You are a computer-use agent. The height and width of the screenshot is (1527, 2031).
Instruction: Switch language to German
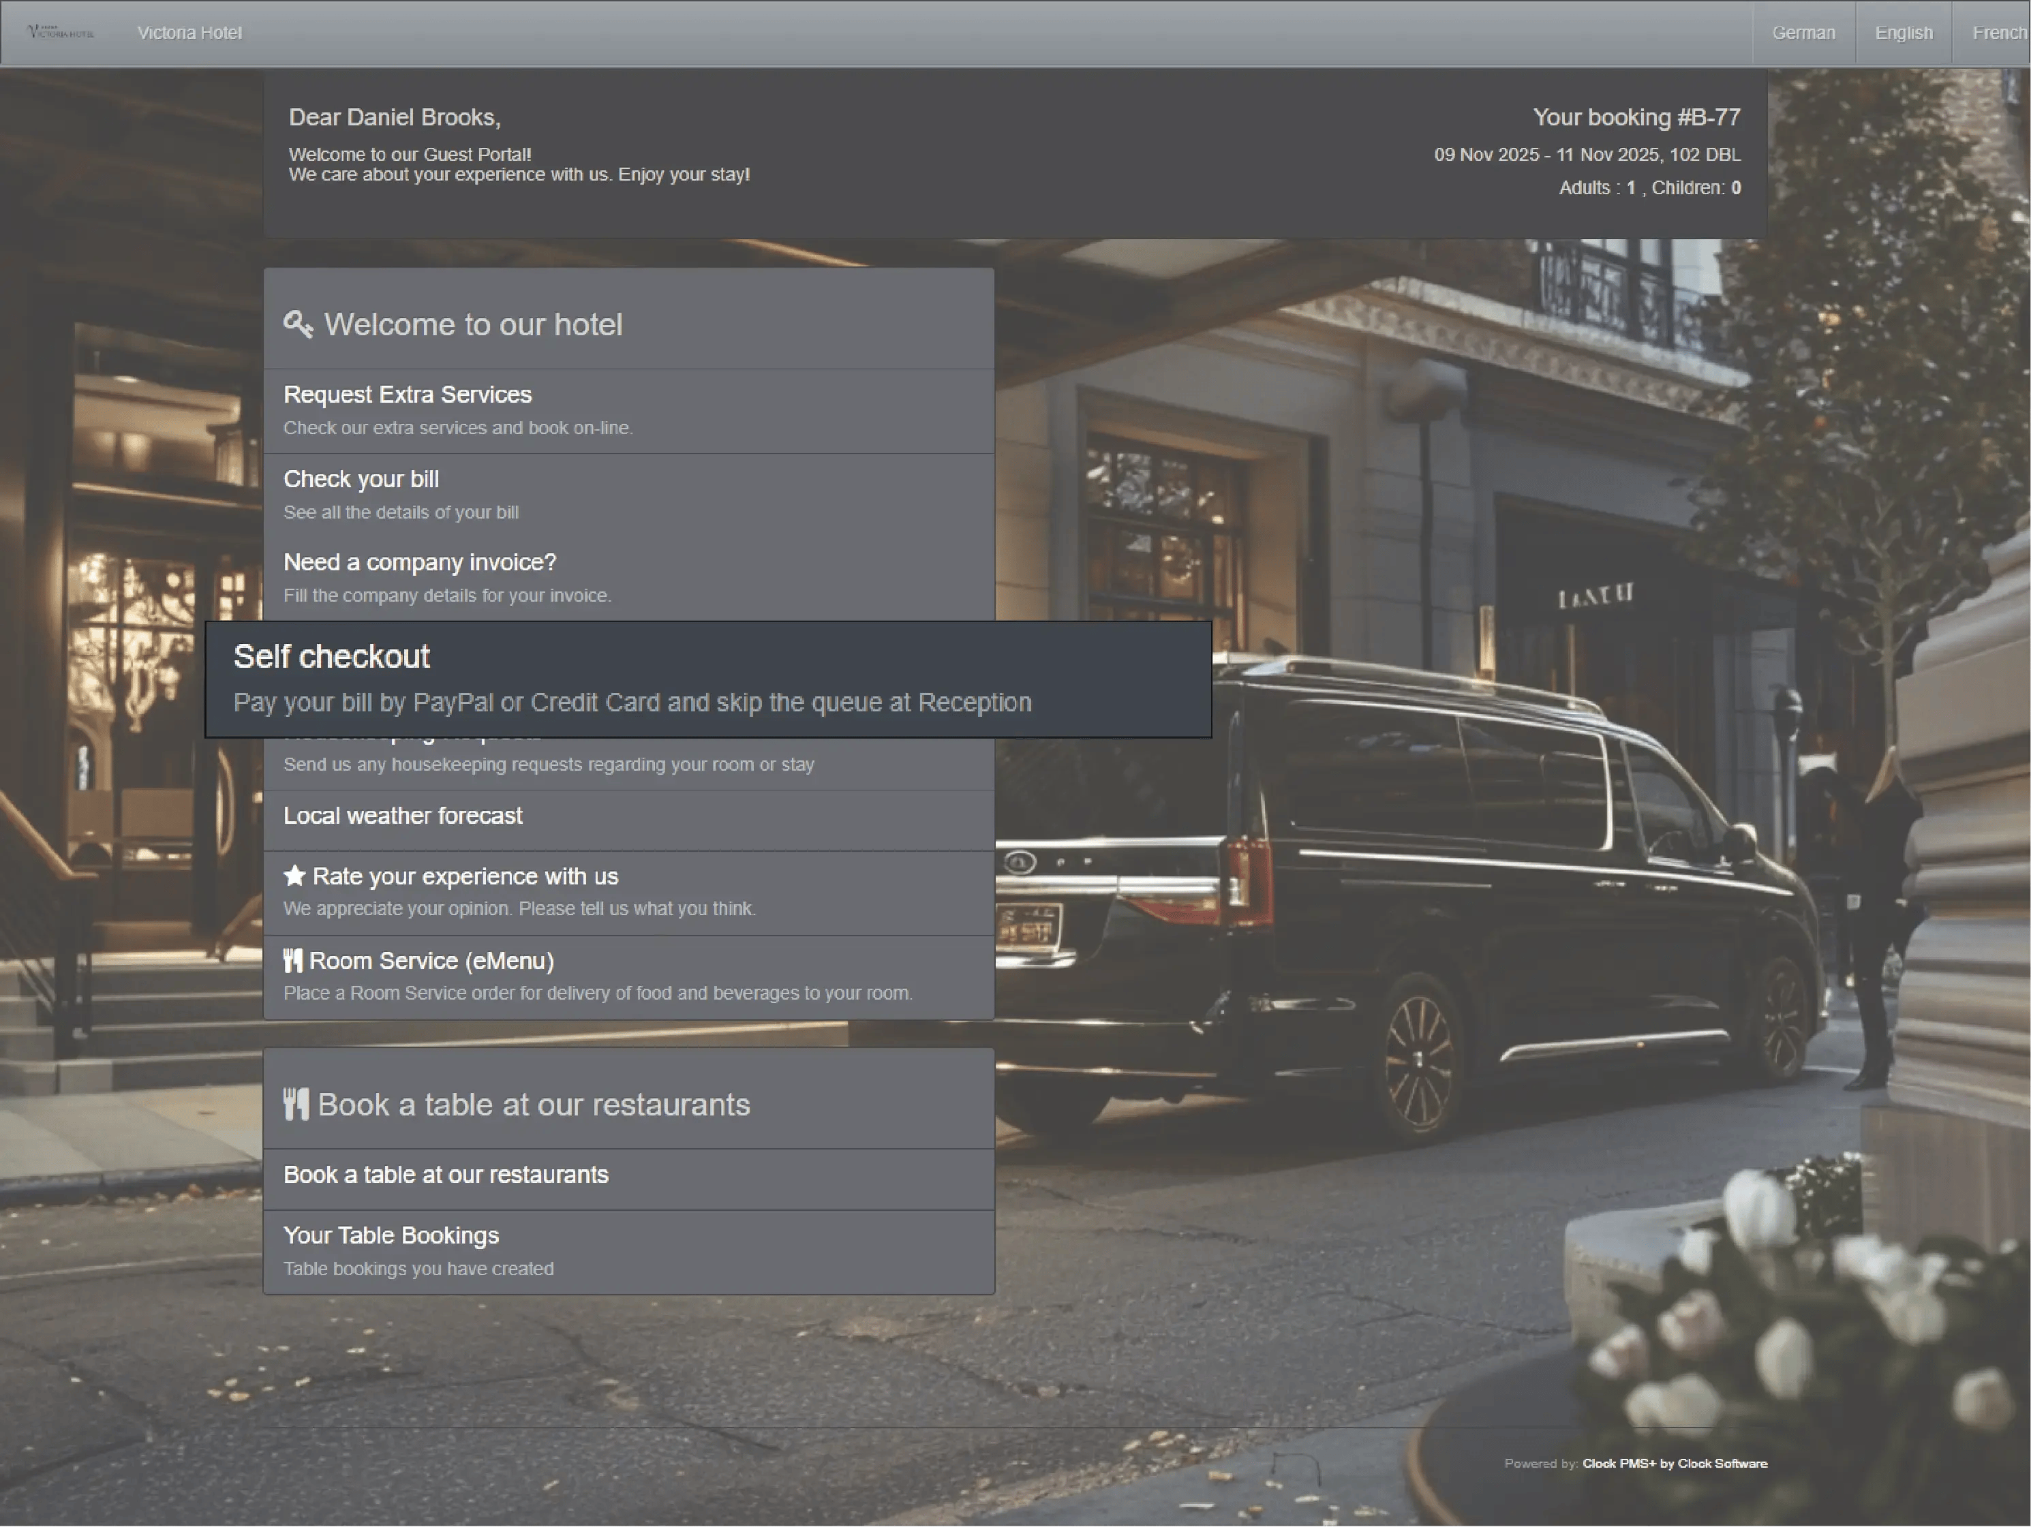[x=1803, y=33]
